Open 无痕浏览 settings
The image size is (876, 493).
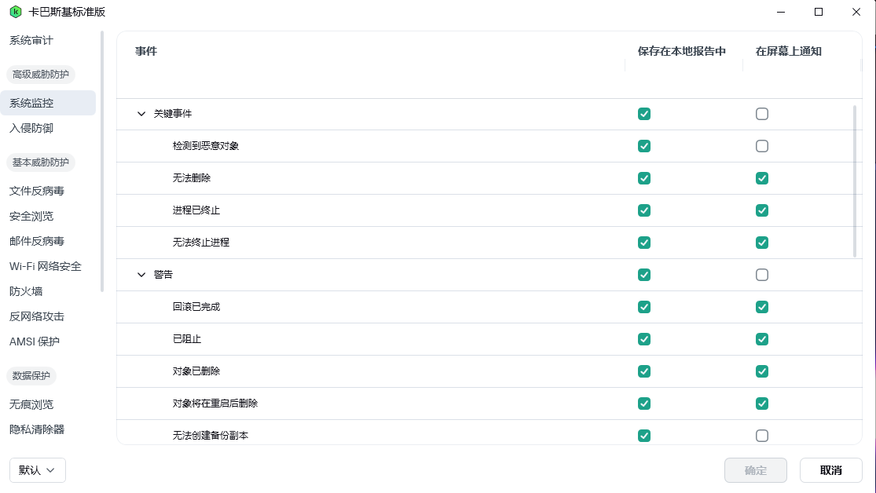point(31,404)
